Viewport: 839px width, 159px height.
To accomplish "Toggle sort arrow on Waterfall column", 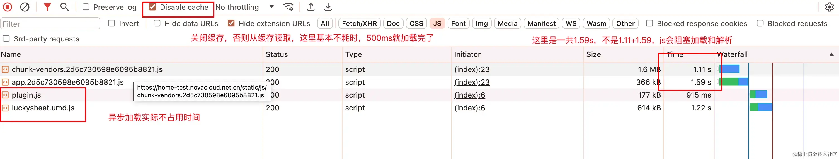I will coord(831,54).
